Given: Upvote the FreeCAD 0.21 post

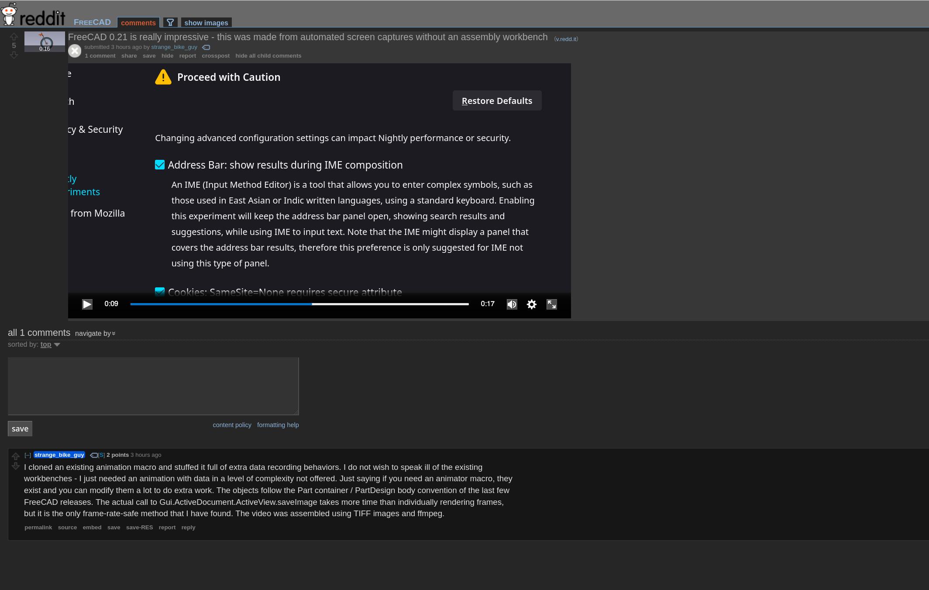Looking at the screenshot, I should pyautogui.click(x=14, y=36).
